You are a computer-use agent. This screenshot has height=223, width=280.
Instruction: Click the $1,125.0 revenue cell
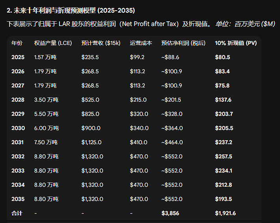(92, 142)
